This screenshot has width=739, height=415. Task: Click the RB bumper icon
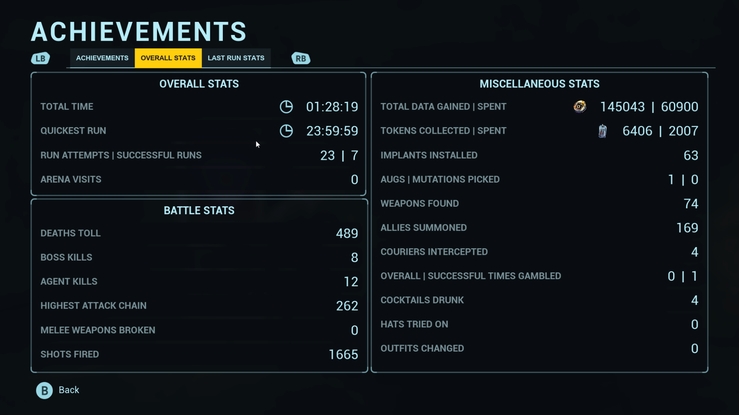301,58
